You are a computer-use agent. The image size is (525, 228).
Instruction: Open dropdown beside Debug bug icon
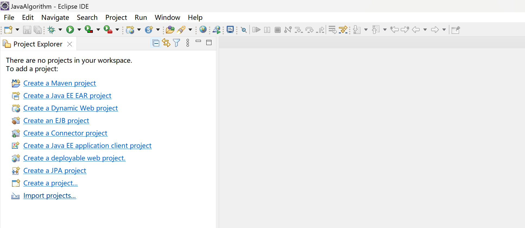pos(60,30)
